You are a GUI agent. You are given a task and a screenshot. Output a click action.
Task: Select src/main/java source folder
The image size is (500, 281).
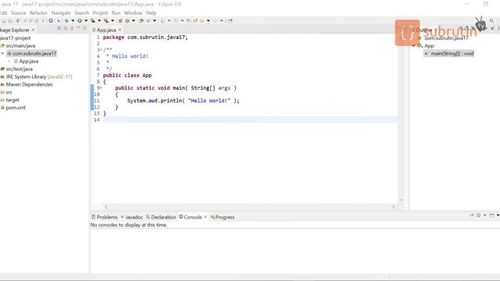(x=18, y=45)
